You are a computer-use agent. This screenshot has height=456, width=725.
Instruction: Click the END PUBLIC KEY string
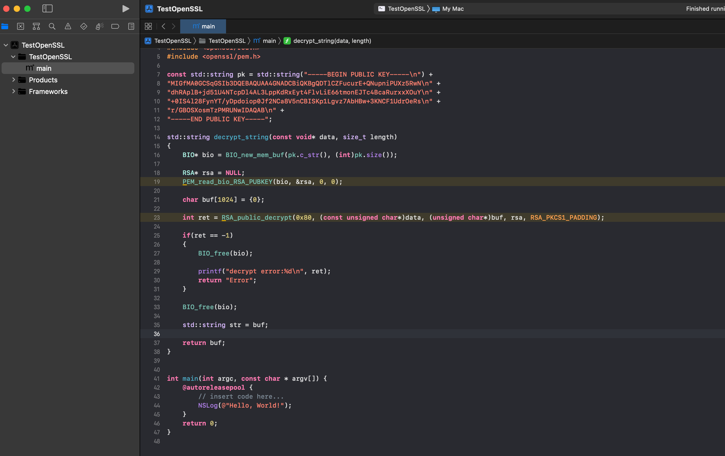tap(218, 119)
